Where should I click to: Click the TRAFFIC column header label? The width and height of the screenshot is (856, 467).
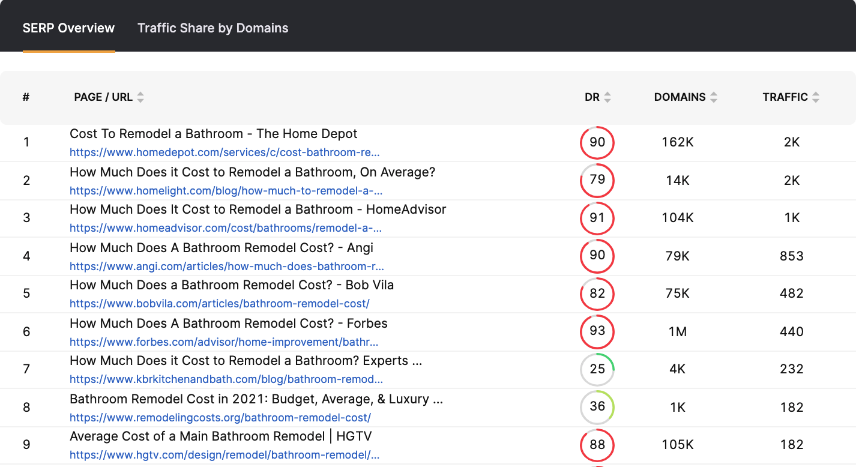[785, 97]
